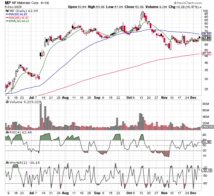
Task: Click the green line swatch before EMA(10)
Action: (7, 21)
